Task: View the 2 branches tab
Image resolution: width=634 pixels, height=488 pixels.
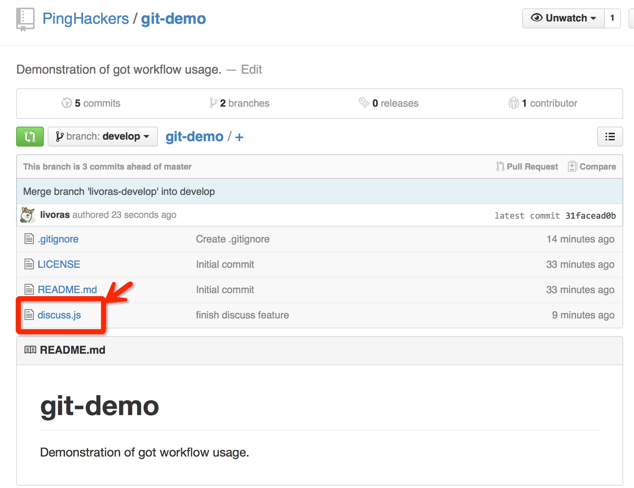Action: pyautogui.click(x=239, y=103)
